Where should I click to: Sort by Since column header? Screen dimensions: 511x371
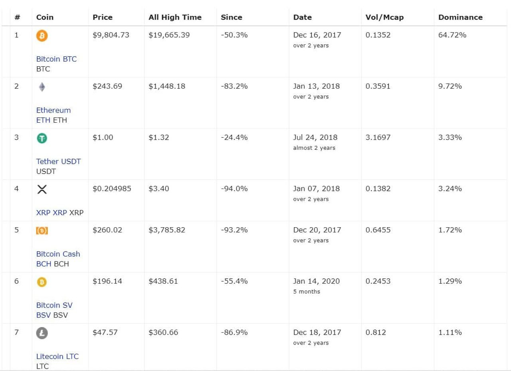[232, 17]
